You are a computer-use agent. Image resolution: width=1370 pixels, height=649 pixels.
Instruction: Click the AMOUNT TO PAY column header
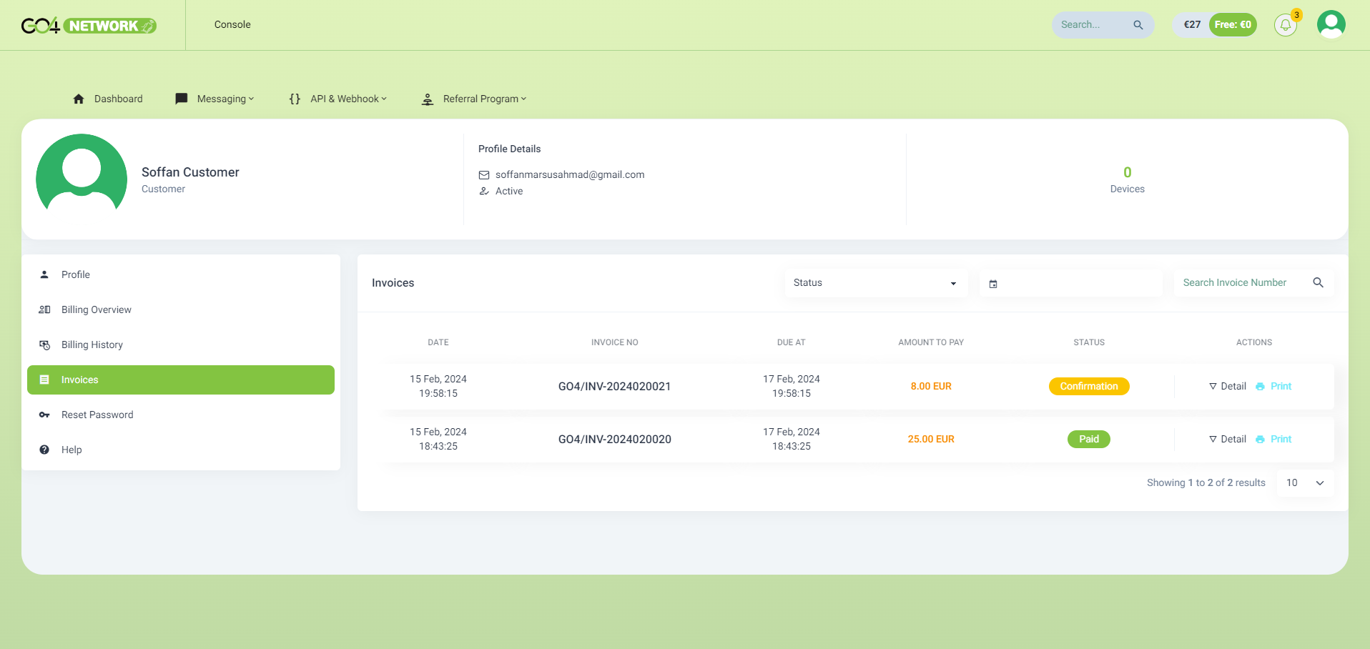point(931,342)
